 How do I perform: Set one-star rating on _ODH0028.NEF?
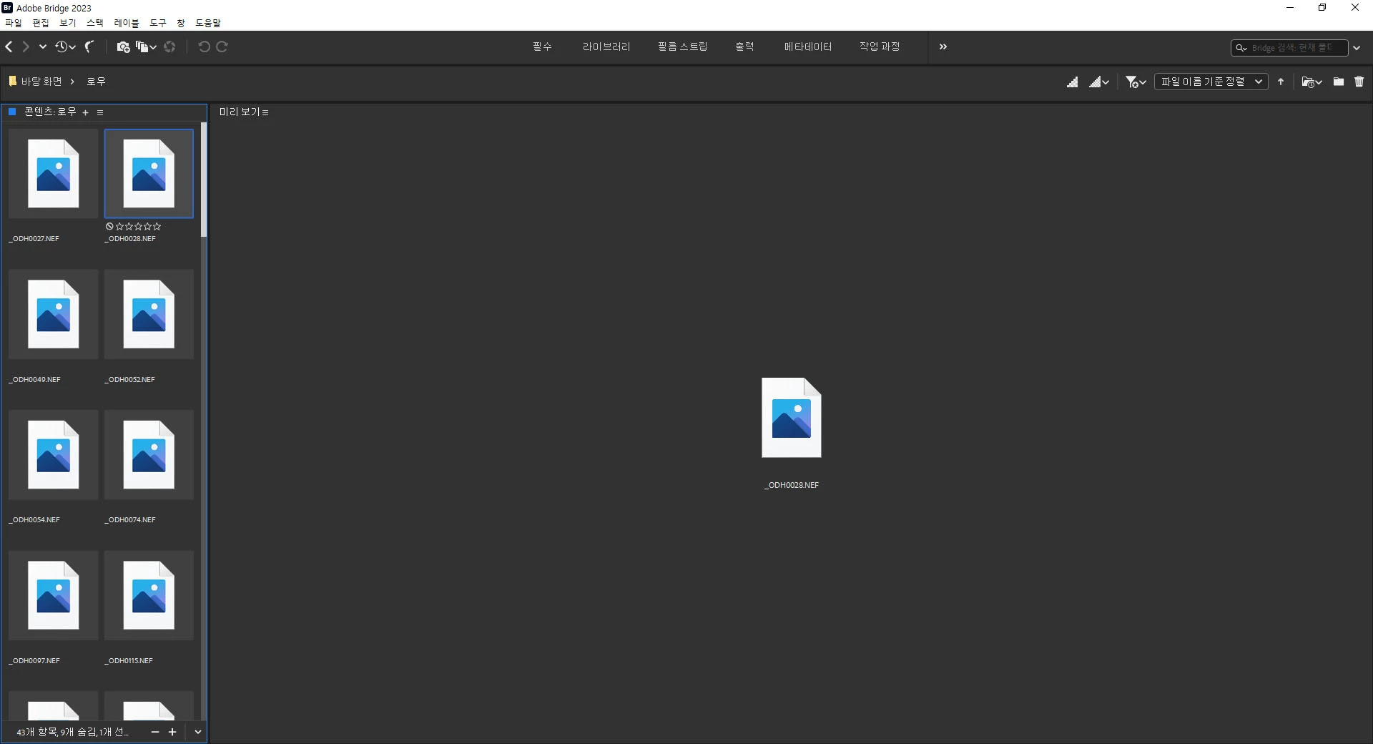pyautogui.click(x=119, y=226)
